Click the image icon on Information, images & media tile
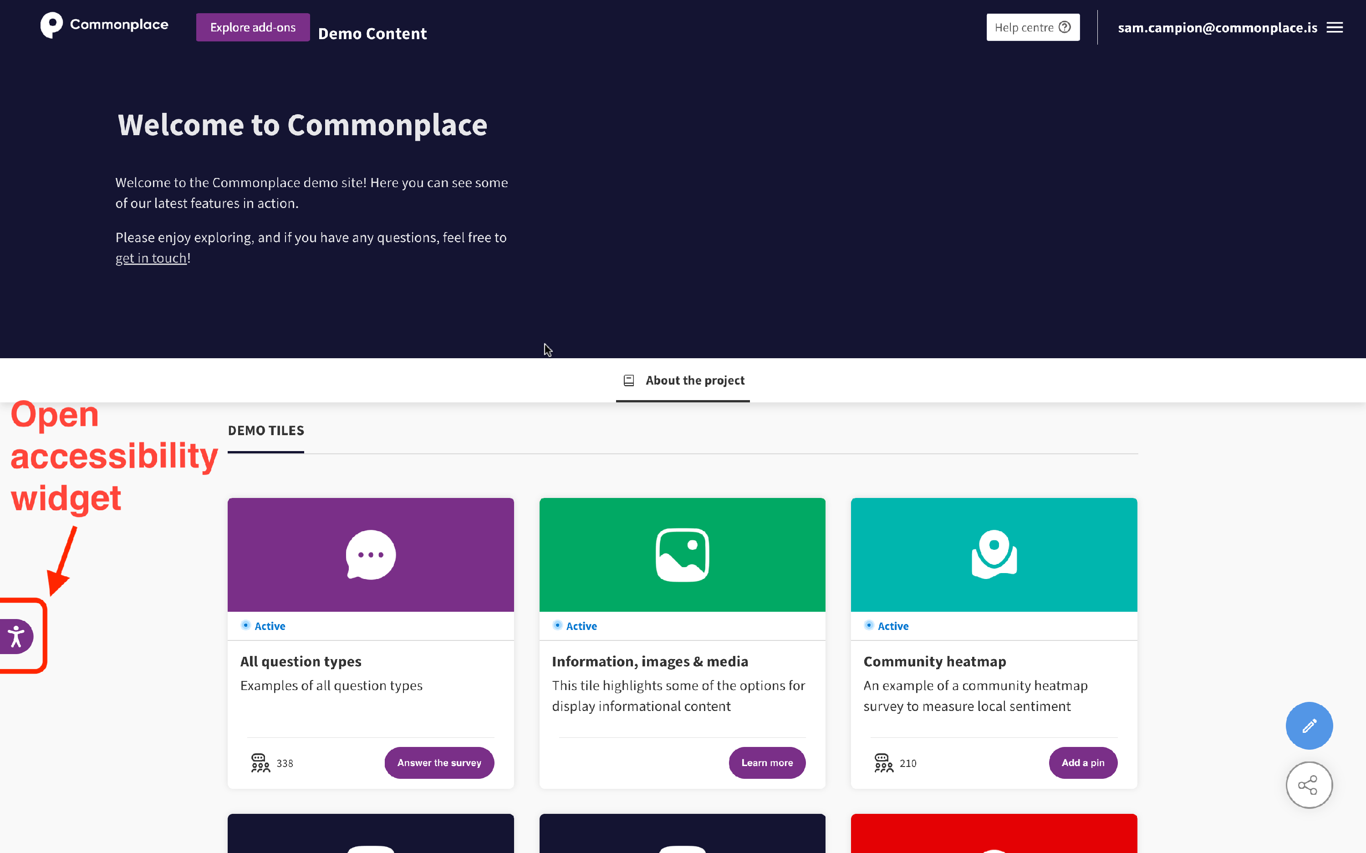Screen dimensions: 1366x853 tap(682, 554)
